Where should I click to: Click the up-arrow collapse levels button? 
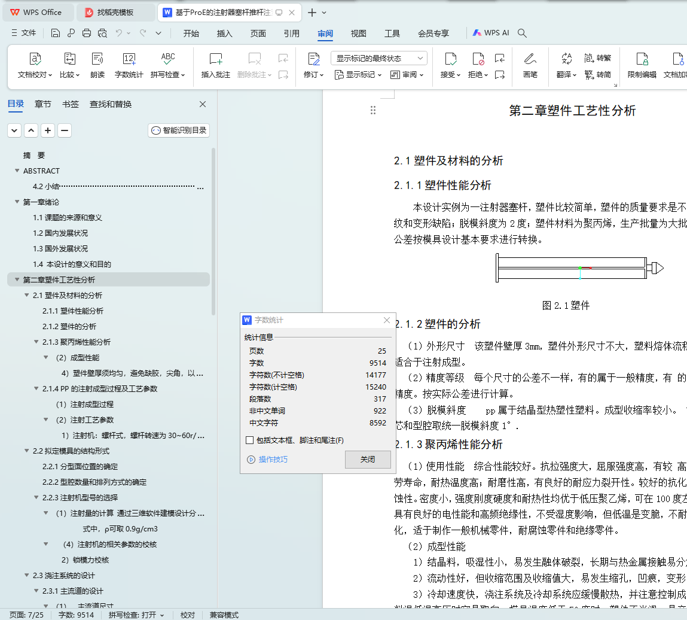pyautogui.click(x=31, y=130)
